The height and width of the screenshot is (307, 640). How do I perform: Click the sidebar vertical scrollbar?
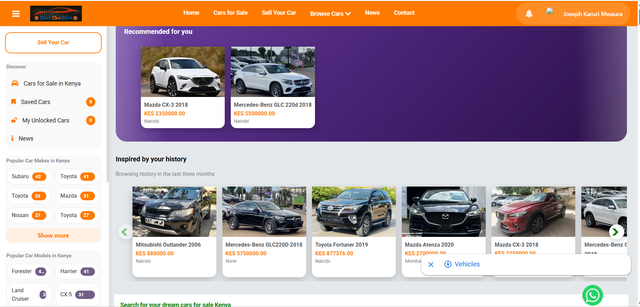108,104
